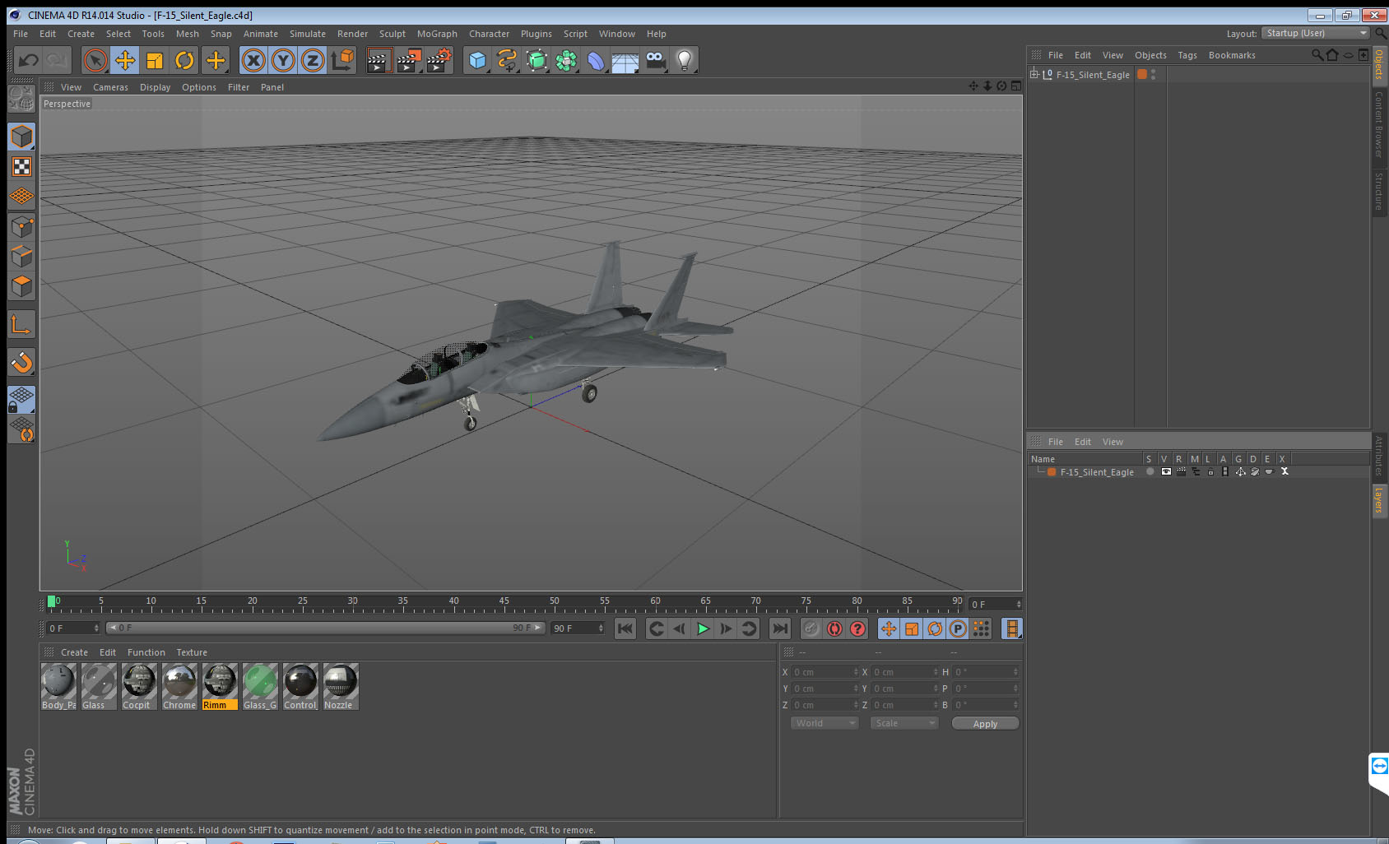Screen dimensions: 1389x844
Task: Open the Floor environment objects icon
Action: tap(625, 60)
